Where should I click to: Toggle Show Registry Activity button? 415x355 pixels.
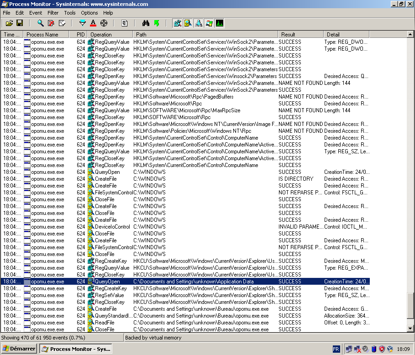pos(178,23)
